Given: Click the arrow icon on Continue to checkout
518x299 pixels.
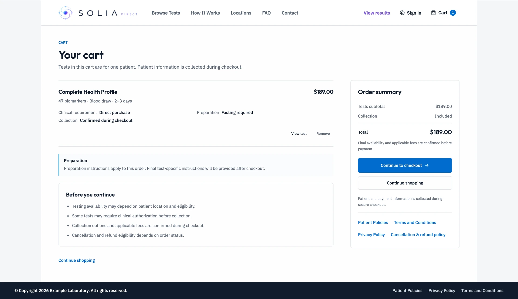Looking at the screenshot, I should tap(427, 165).
